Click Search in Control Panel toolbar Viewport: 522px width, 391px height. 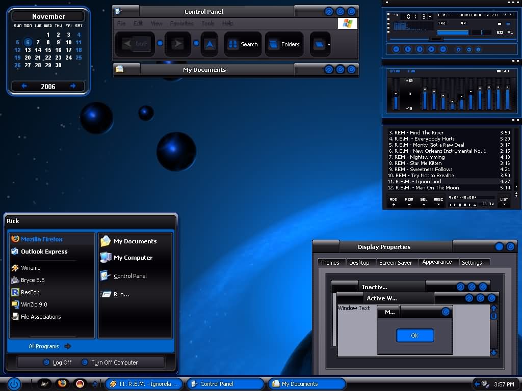point(243,44)
